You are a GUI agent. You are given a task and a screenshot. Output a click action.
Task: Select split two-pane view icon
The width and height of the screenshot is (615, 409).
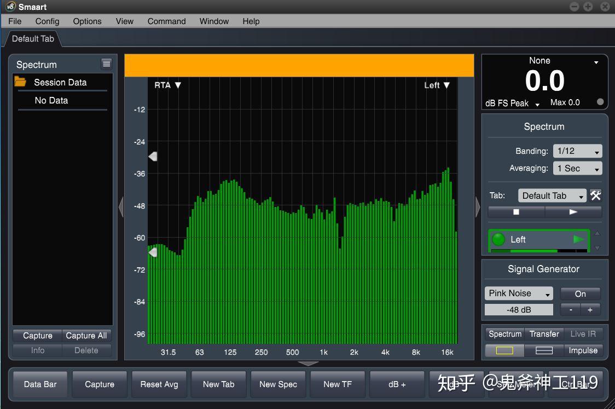544,350
